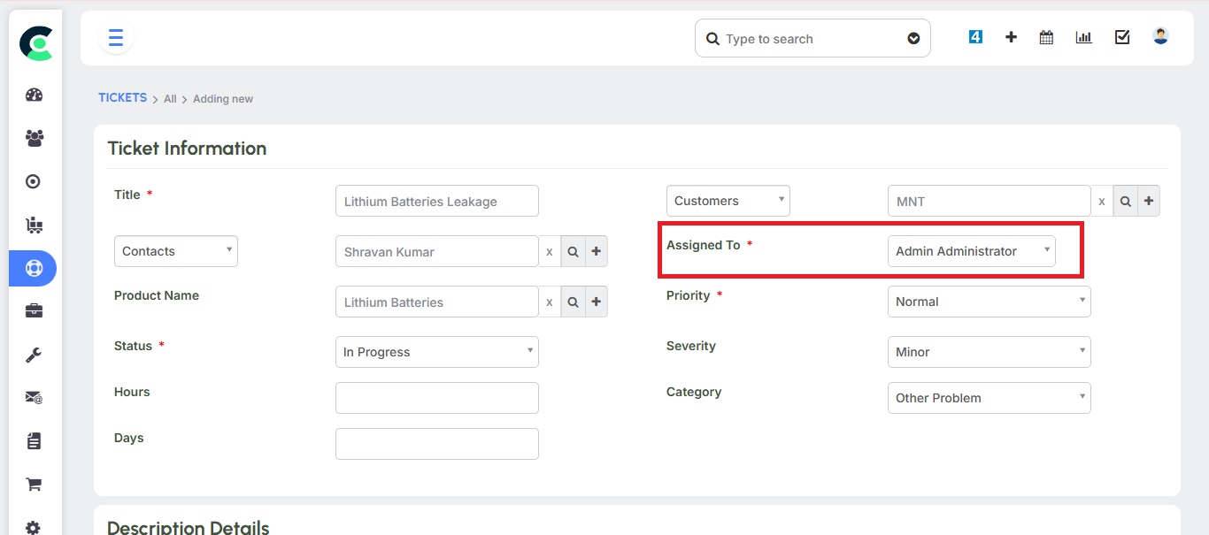Open the Dashboard icon in sidebar
This screenshot has width=1209, height=535.
coord(34,96)
